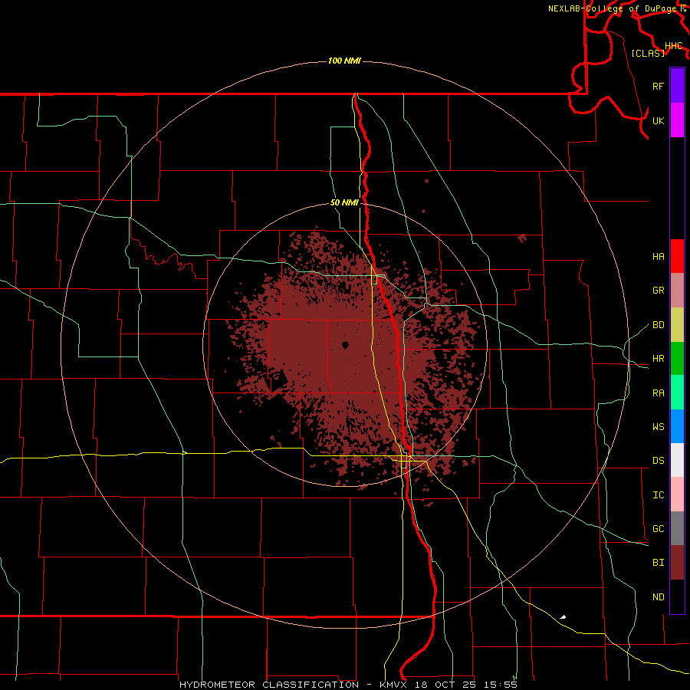
Task: Click the radar site dot at center
Action: pyautogui.click(x=345, y=346)
